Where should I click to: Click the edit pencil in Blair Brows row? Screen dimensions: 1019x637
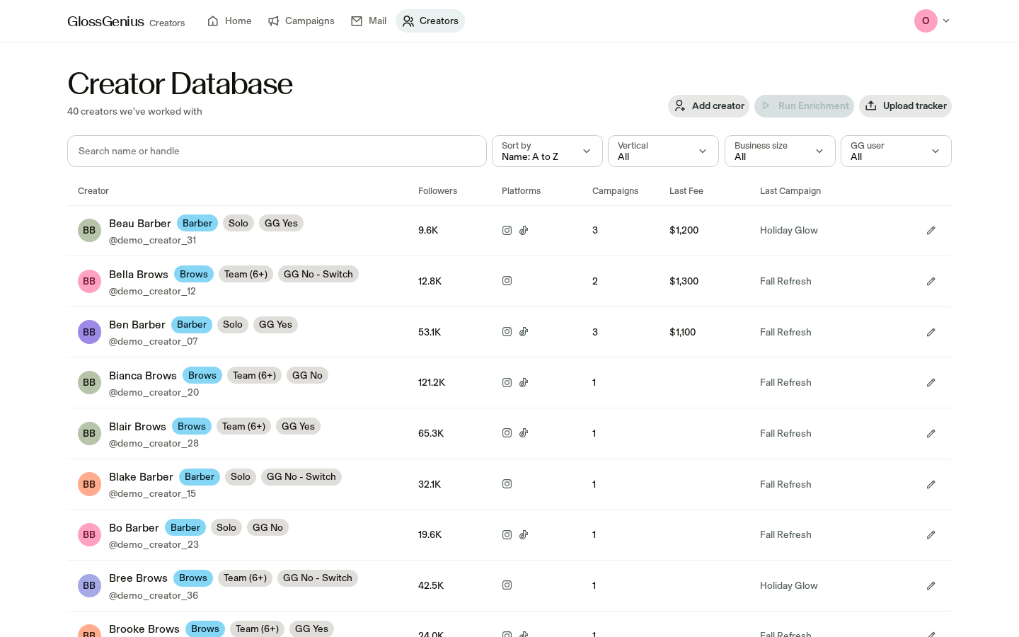coord(931,434)
